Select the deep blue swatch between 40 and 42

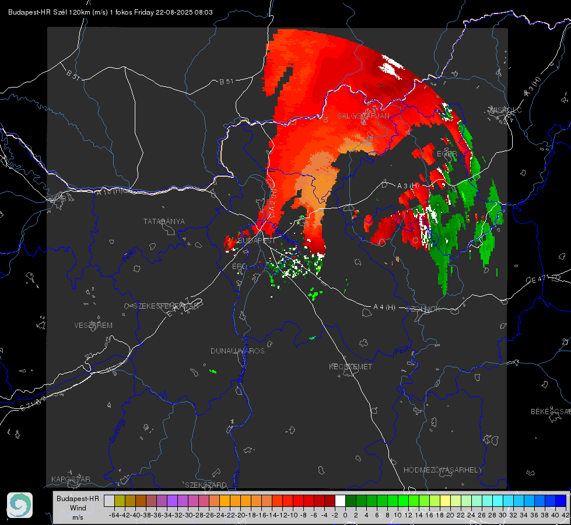[561, 501]
